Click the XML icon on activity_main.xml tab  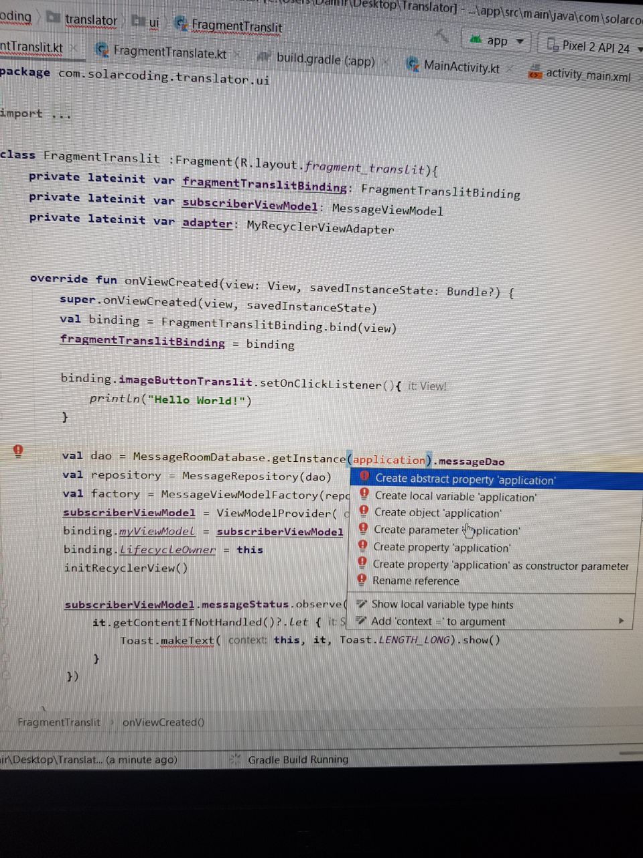pyautogui.click(x=534, y=72)
